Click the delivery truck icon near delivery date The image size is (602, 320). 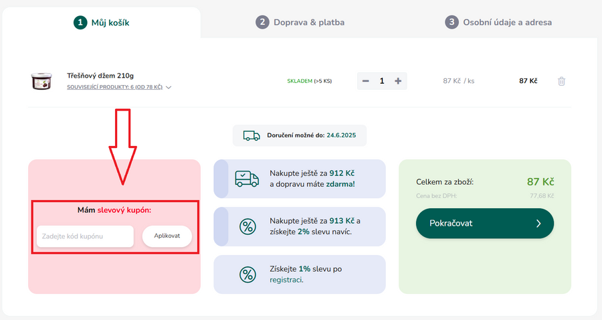point(252,135)
